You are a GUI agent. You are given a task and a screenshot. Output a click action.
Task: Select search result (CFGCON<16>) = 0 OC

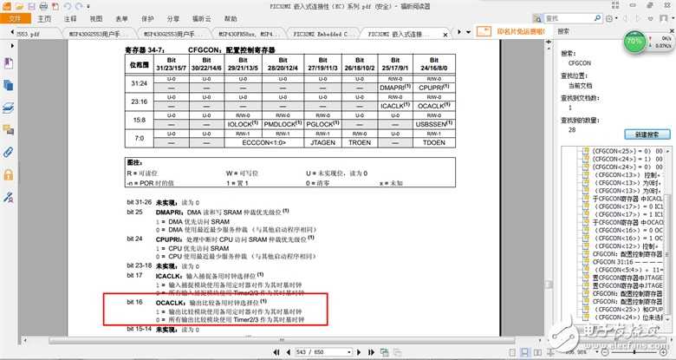point(628,230)
